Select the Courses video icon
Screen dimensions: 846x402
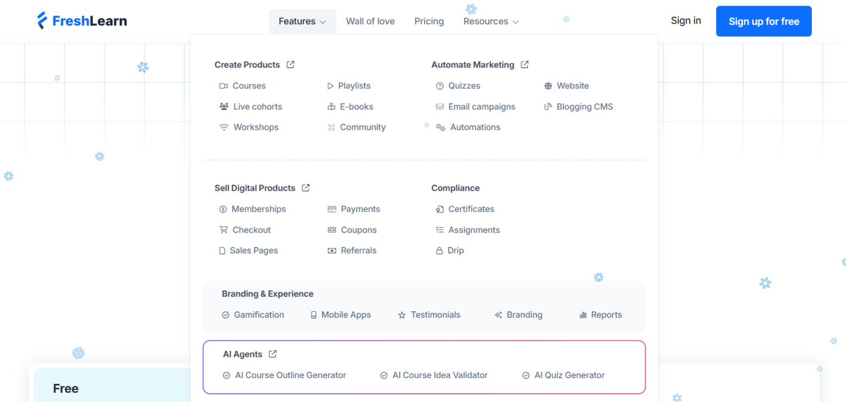(x=224, y=86)
